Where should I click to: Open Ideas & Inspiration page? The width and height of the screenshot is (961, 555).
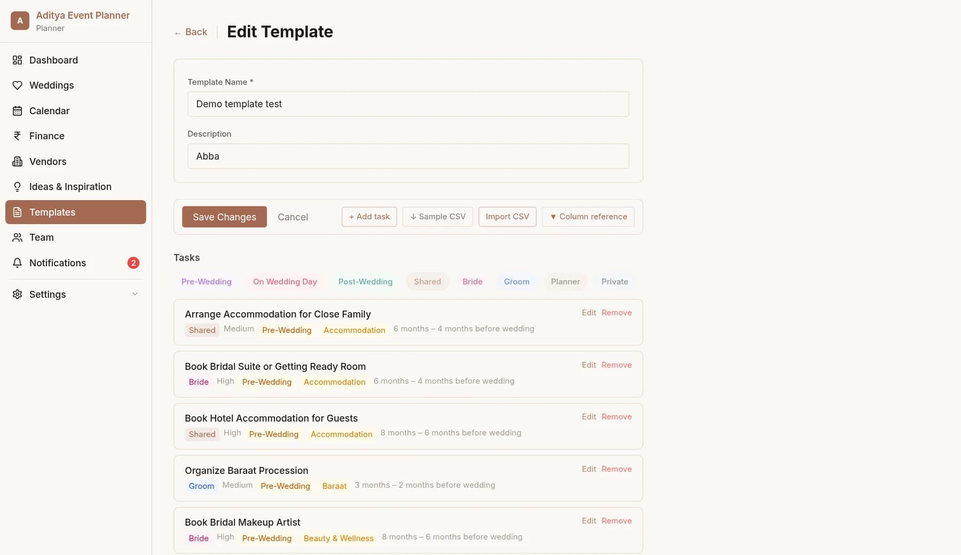[x=75, y=187]
